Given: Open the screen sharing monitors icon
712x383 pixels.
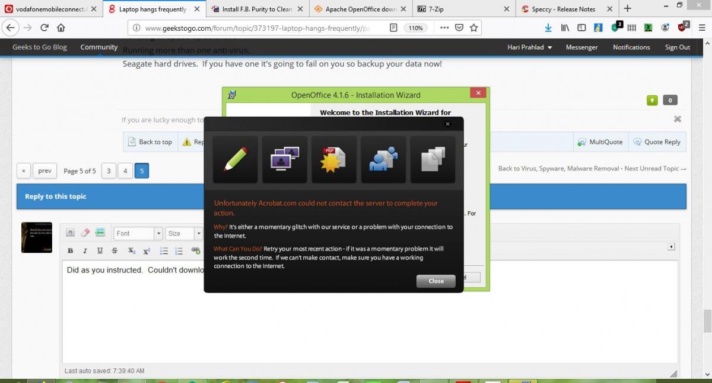Looking at the screenshot, I should 285,159.
